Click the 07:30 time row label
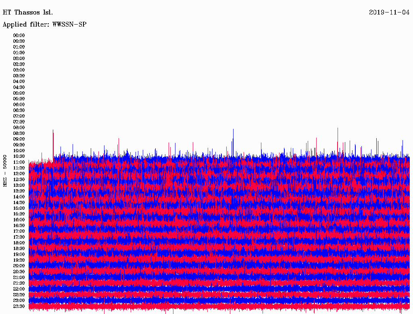Viewport: 413px width, 314px height. tap(19, 122)
